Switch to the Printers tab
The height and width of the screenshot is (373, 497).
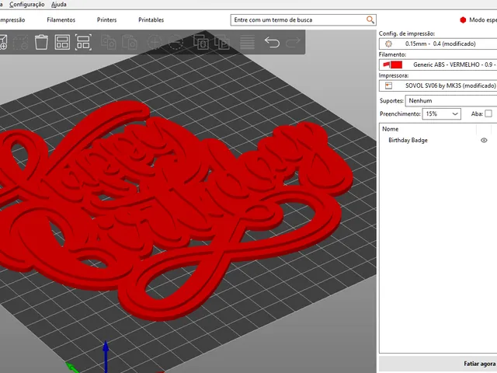(x=107, y=19)
